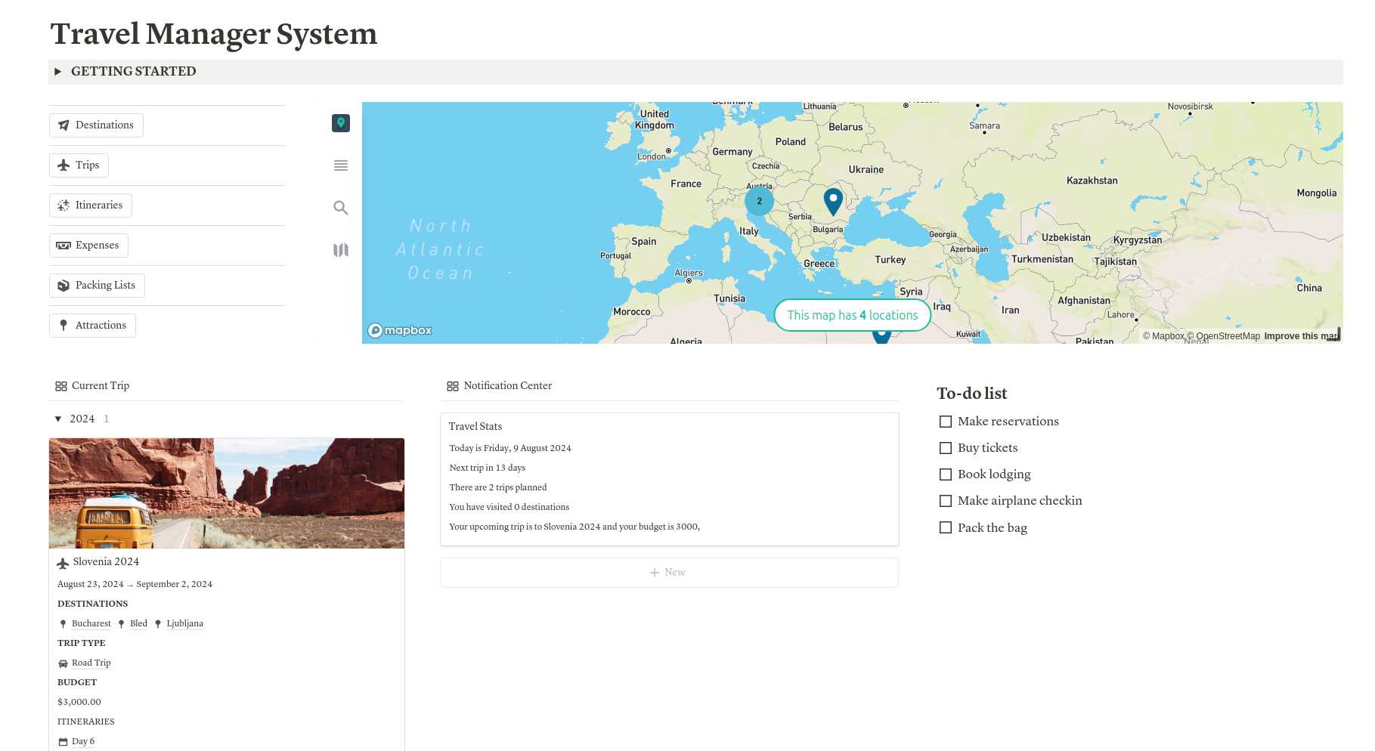Open the Road Trip type link

(x=91, y=663)
